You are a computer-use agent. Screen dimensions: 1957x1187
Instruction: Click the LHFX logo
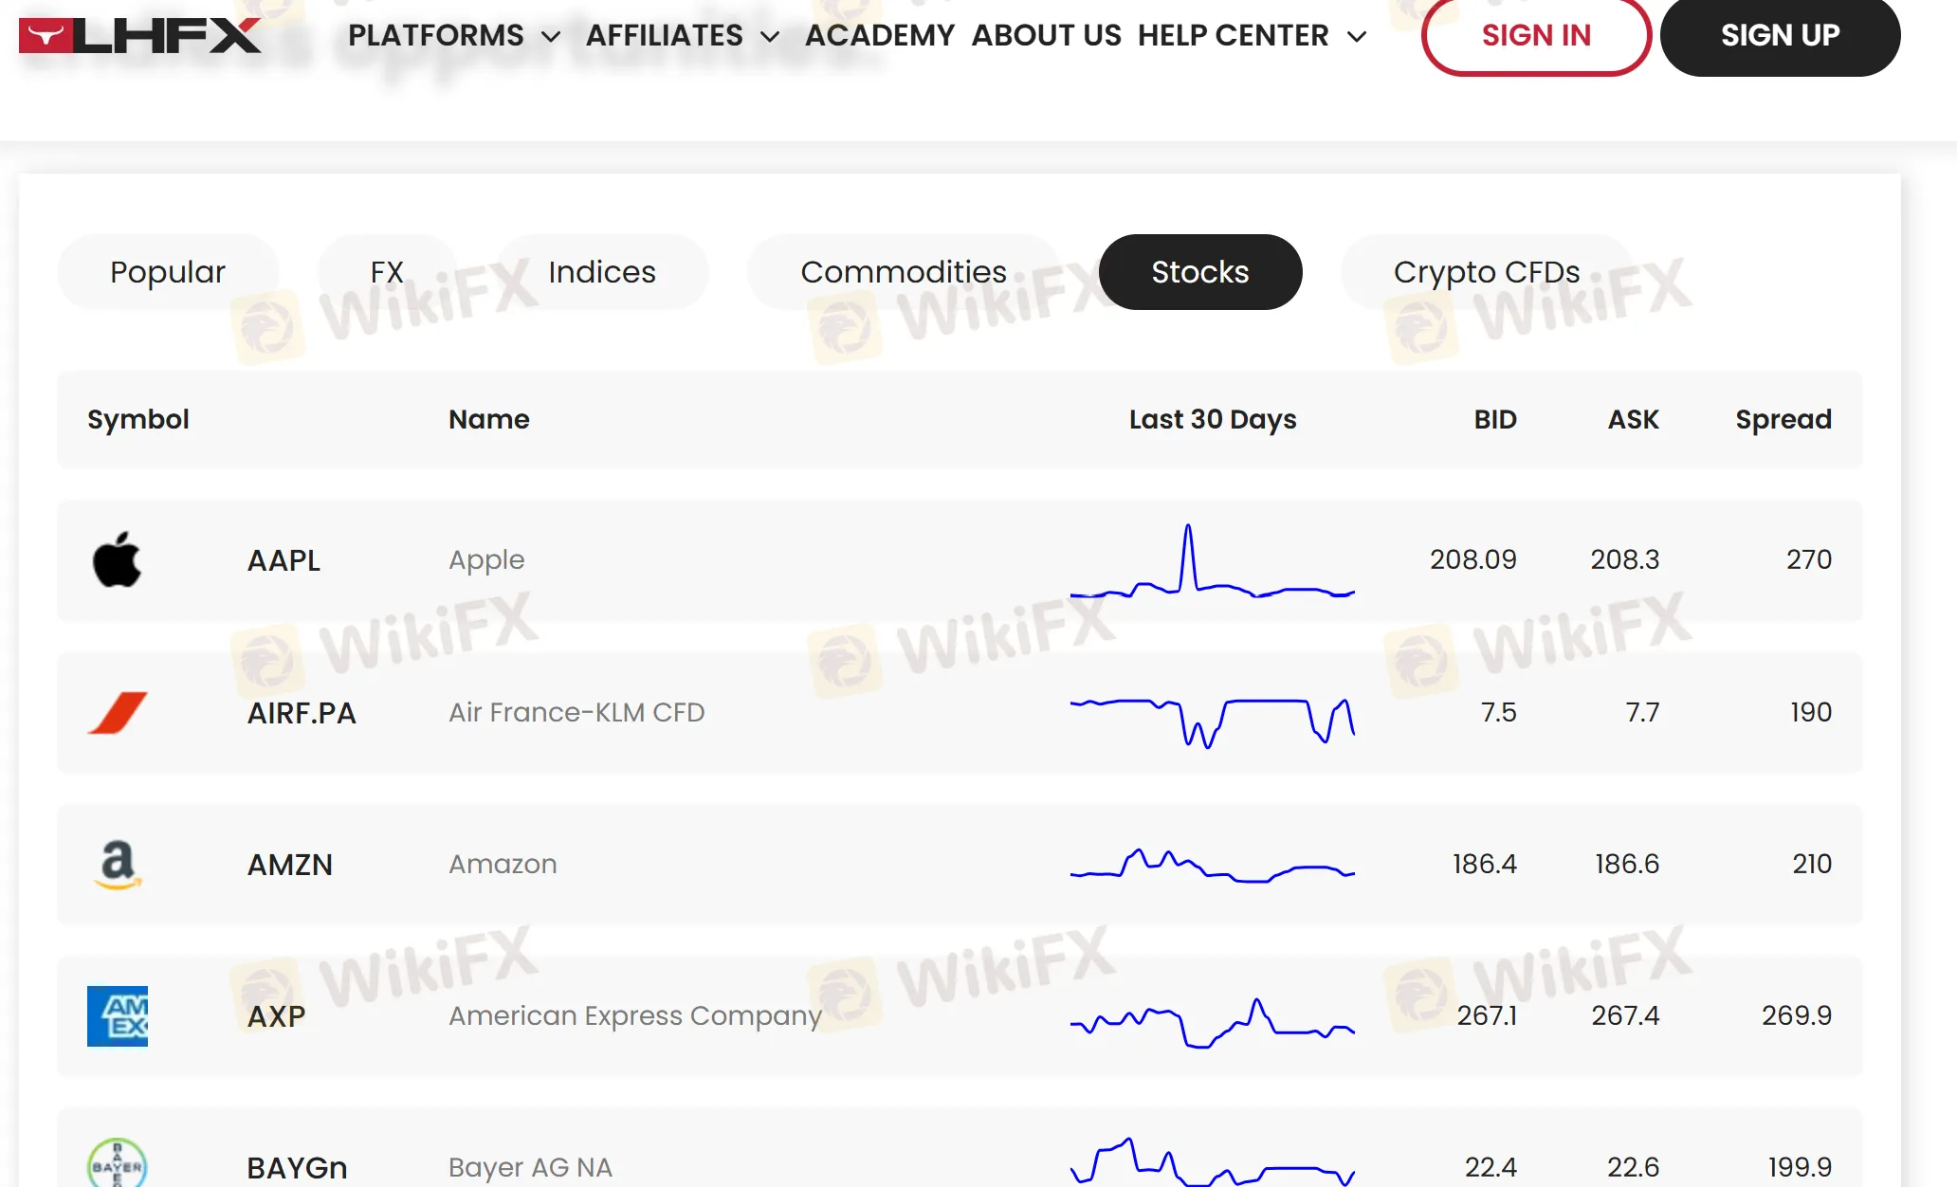(x=139, y=36)
